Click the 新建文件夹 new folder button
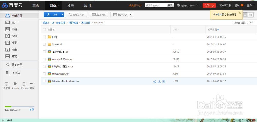This screenshot has width=257, height=122. coord(76,15)
